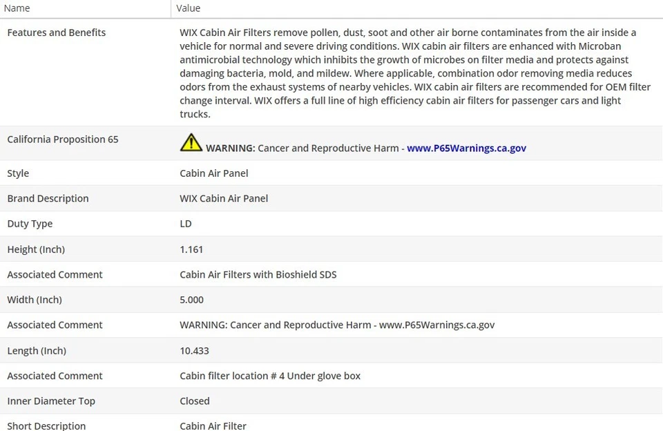Select the LD duty type value
The width and height of the screenshot is (663, 431).
tap(186, 224)
